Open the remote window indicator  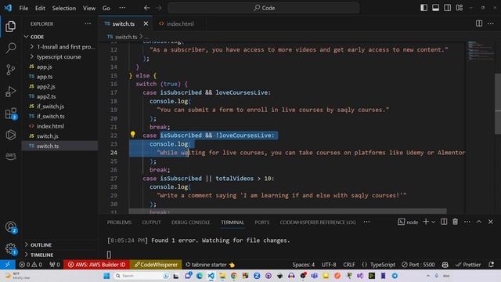7,265
